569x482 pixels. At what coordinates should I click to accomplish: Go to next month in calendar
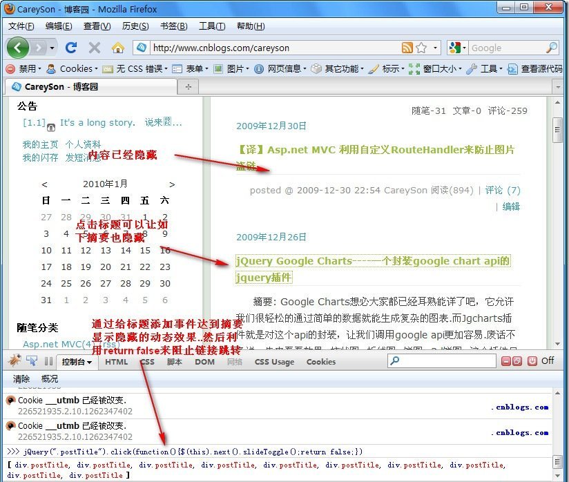click(172, 184)
